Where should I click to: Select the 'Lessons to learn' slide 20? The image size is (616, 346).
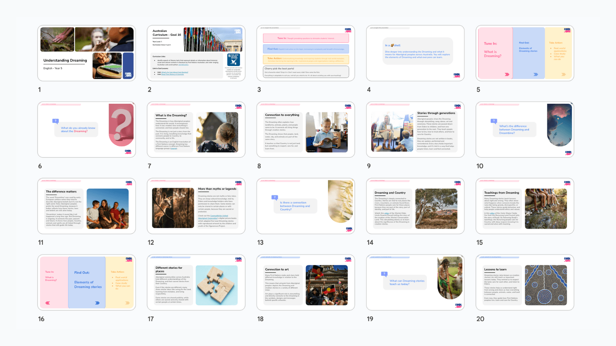coord(525,283)
